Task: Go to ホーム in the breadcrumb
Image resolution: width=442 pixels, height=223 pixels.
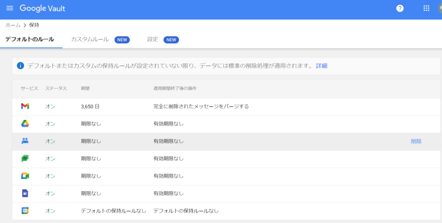Action: (13, 25)
